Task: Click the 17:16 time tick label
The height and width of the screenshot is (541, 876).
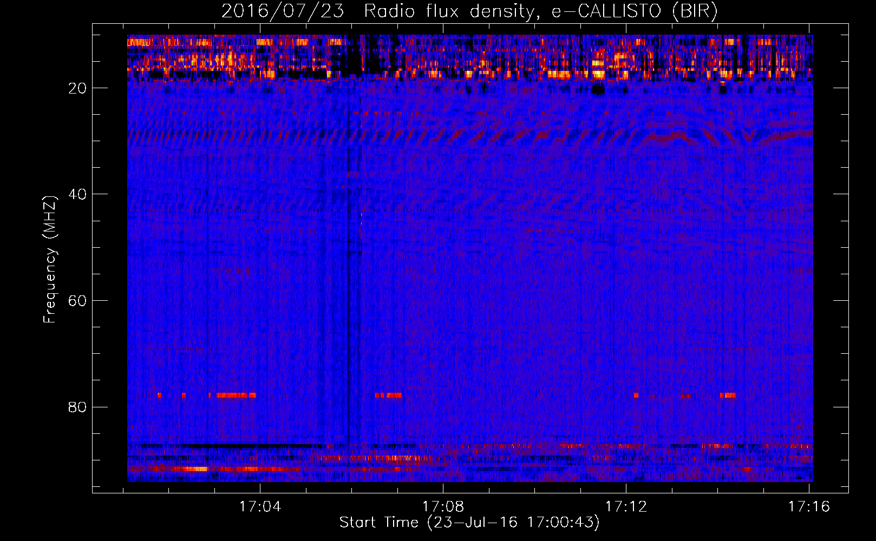Action: click(809, 507)
